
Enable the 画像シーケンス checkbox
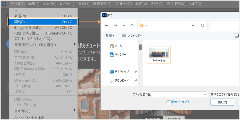point(168,102)
